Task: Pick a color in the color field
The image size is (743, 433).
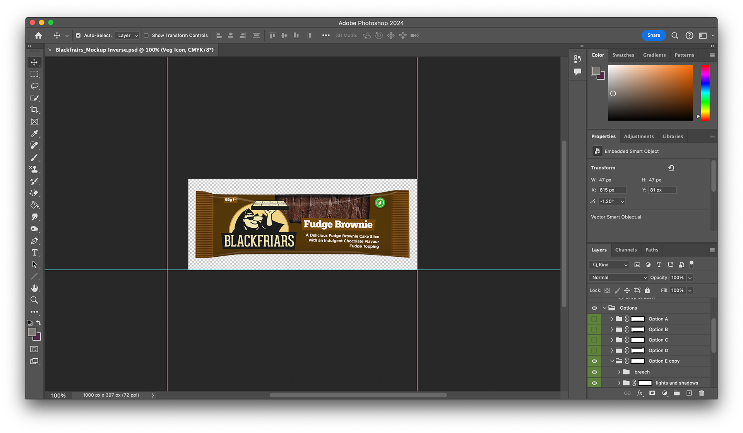Action: click(x=651, y=93)
